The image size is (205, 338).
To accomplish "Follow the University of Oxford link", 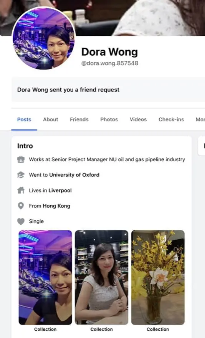I will (x=74, y=175).
